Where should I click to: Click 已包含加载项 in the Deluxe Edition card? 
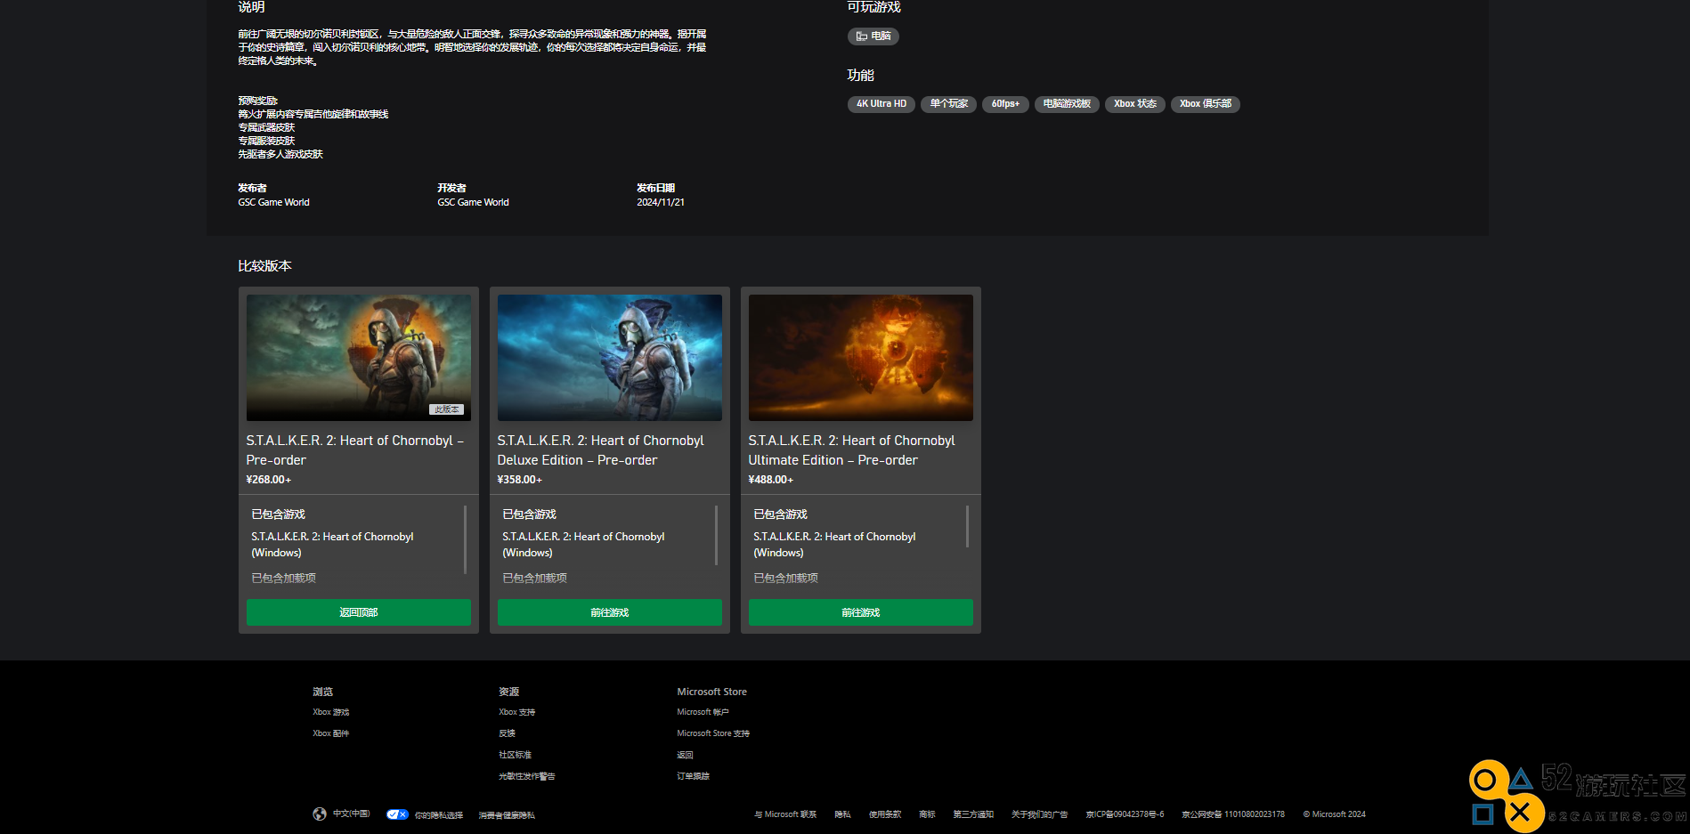click(534, 579)
